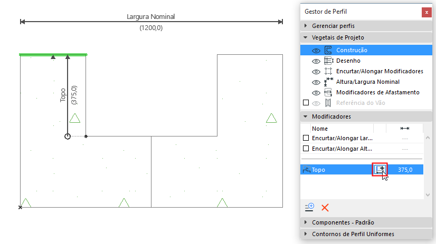Click the Altura/Largura Nominal layer icon
The height and width of the screenshot is (244, 436).
click(328, 82)
